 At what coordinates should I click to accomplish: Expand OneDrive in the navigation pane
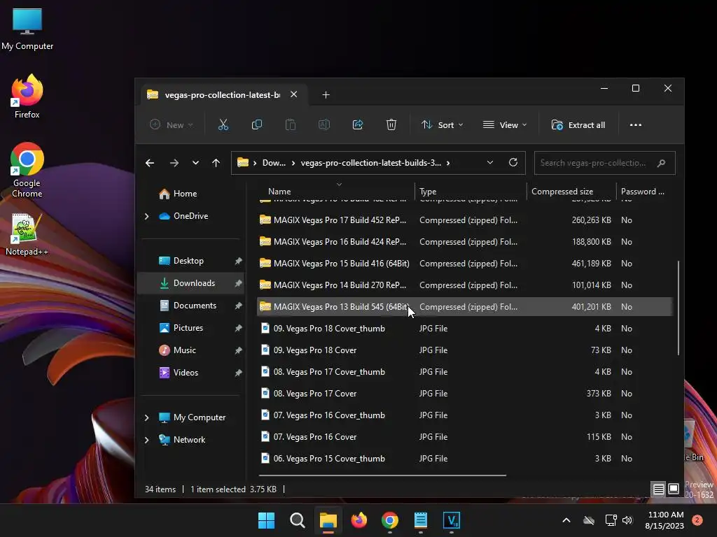click(x=147, y=216)
